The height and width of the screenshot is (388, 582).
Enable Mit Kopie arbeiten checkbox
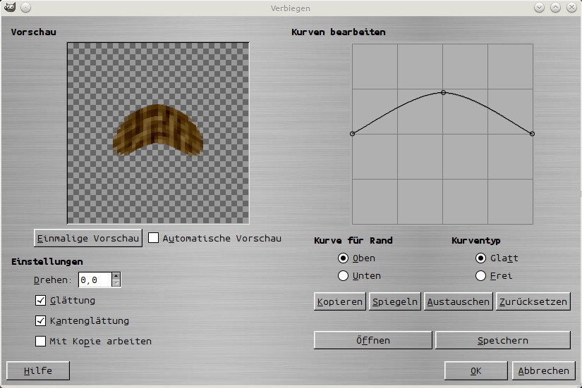pos(41,342)
